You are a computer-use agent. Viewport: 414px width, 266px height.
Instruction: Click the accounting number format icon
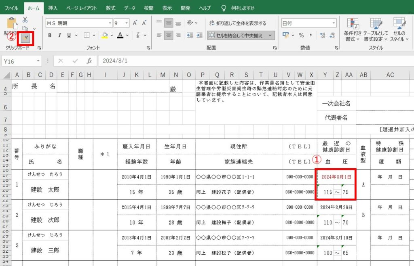click(286, 35)
